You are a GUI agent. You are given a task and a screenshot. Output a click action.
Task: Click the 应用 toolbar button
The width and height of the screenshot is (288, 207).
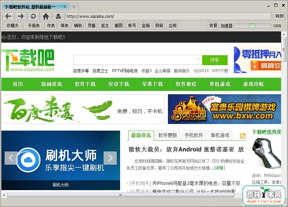[172, 25]
